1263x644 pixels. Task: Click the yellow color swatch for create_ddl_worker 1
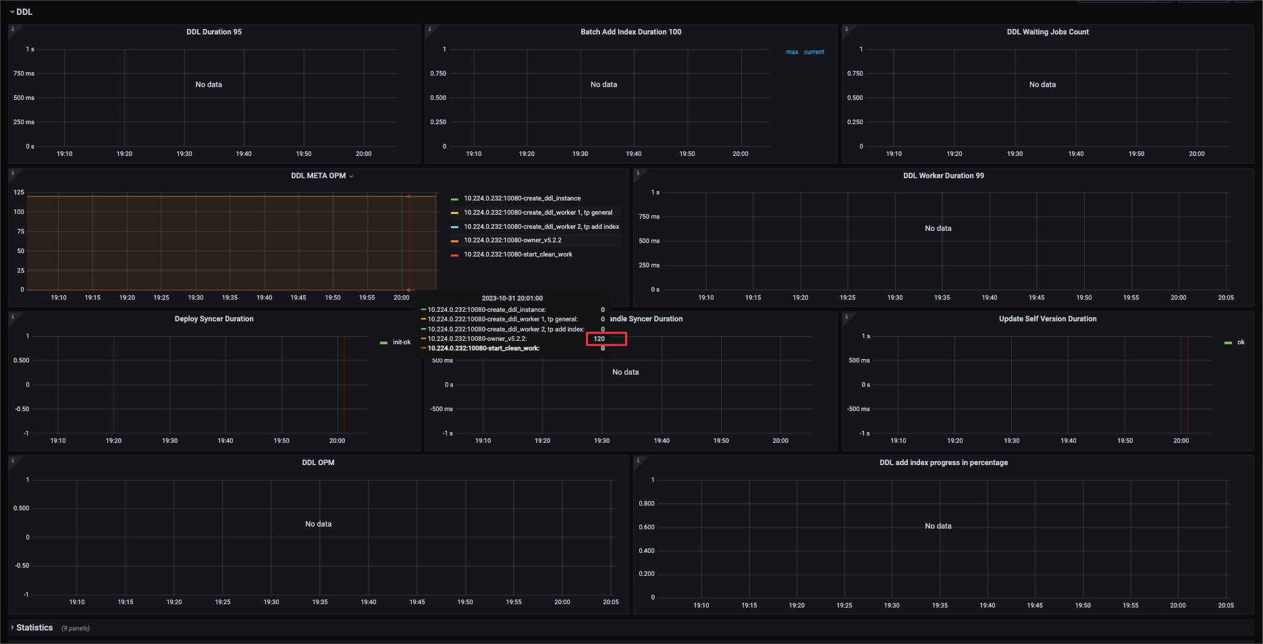(x=454, y=213)
